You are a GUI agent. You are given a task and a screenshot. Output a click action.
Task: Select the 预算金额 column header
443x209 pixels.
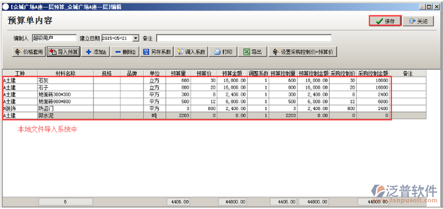pos(233,74)
